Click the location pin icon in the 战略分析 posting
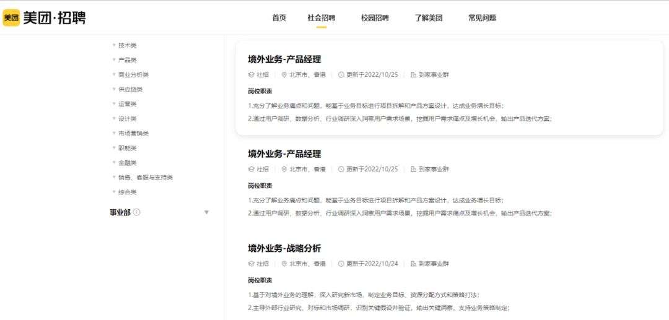The height and width of the screenshot is (320, 669). [284, 264]
